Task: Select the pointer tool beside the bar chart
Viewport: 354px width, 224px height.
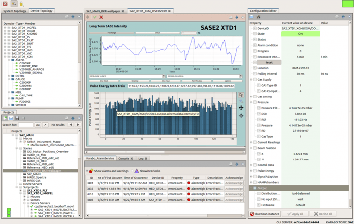Action: (241, 95)
